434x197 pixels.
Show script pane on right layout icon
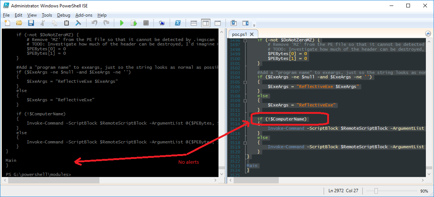pos(206,23)
